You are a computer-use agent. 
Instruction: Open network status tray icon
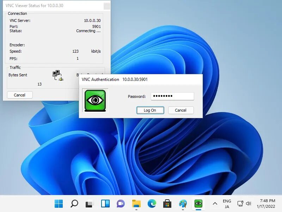(240, 204)
